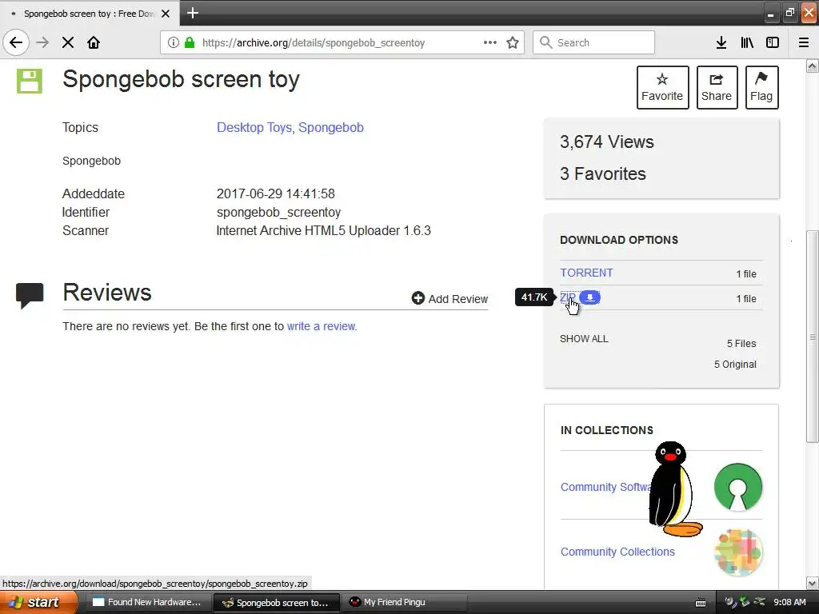
Task: Share this item
Action: (x=717, y=87)
